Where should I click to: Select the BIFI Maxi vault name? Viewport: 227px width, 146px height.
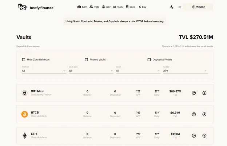(37, 91)
